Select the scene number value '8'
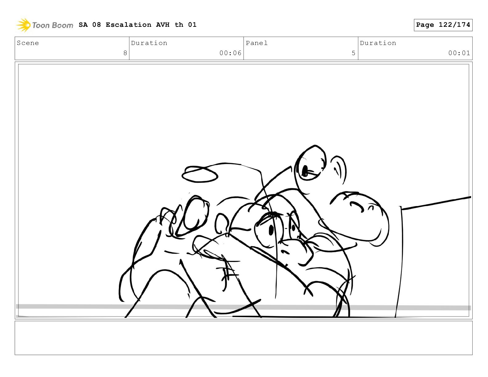Screen dimensions: 488x377 tap(125, 53)
